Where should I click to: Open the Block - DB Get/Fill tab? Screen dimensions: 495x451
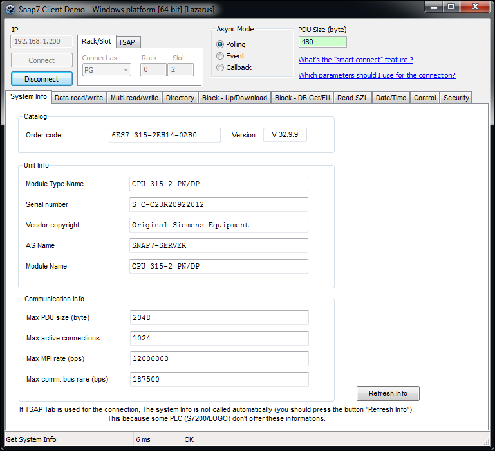pyautogui.click(x=303, y=98)
